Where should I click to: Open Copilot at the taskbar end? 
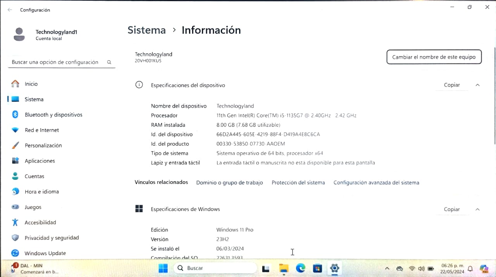484,269
